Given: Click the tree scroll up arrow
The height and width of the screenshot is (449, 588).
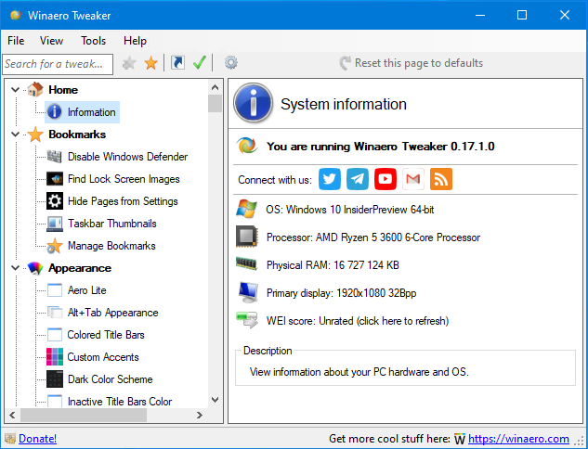Looking at the screenshot, I should click(x=215, y=87).
